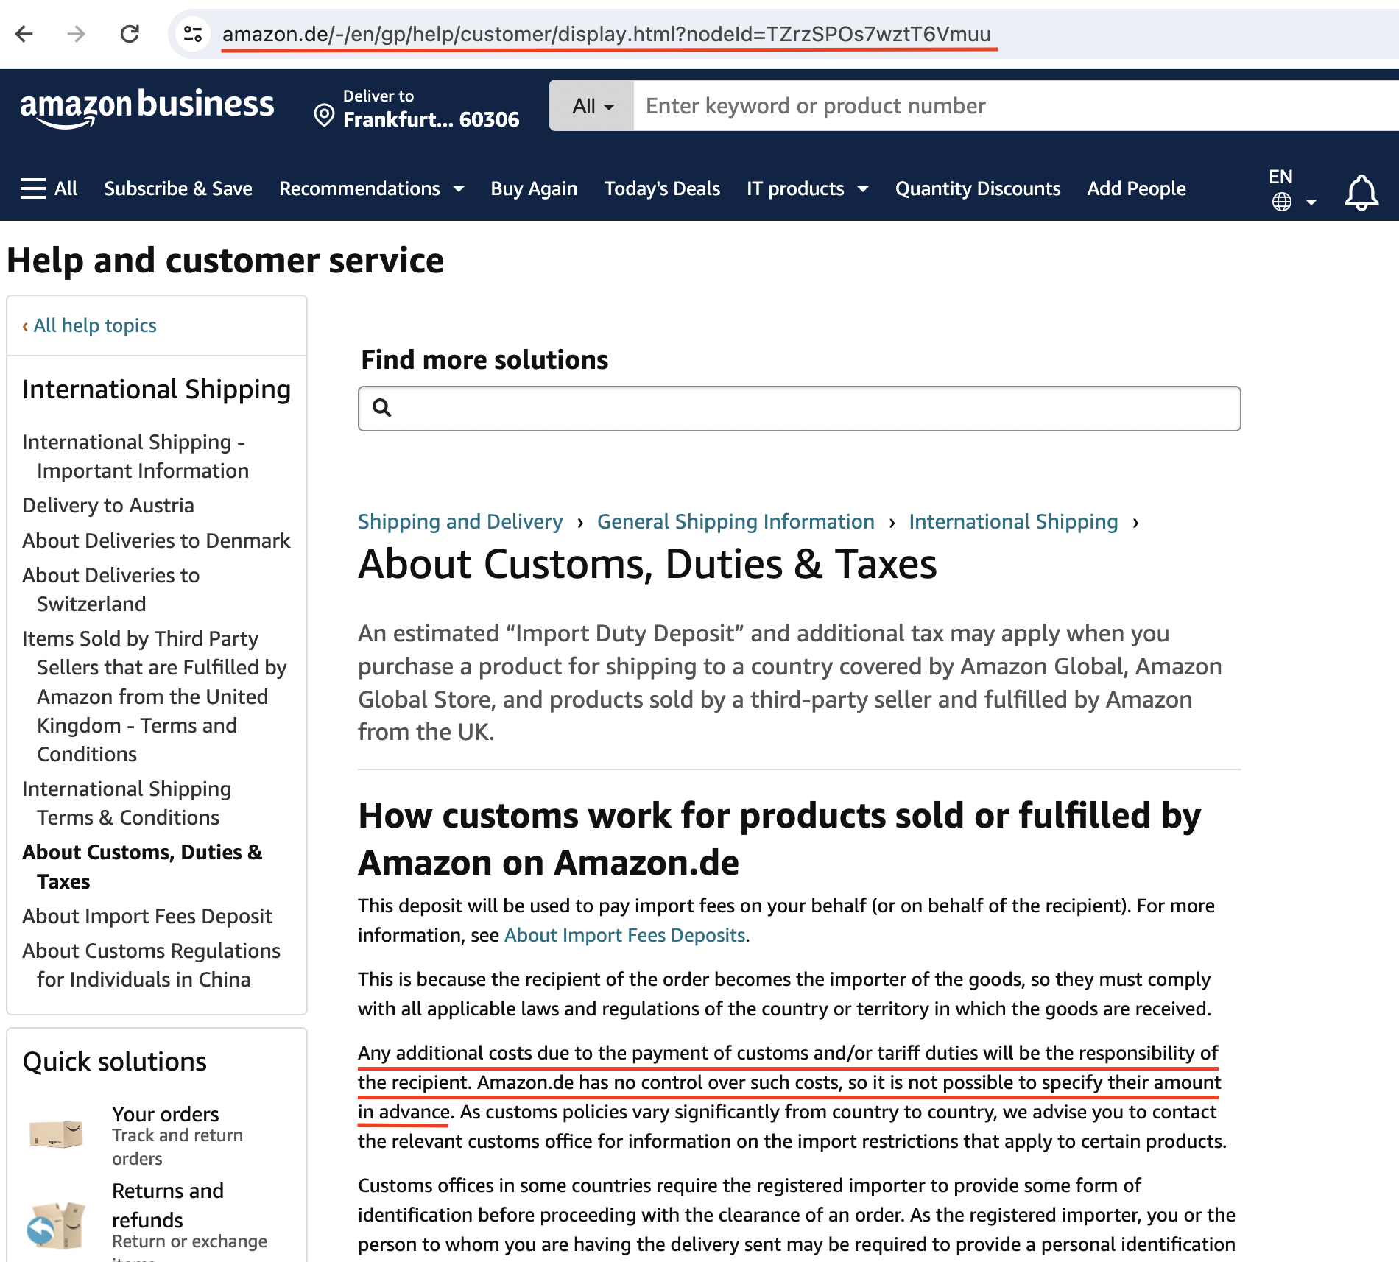Click General Shipping Information breadcrumb

coord(736,521)
